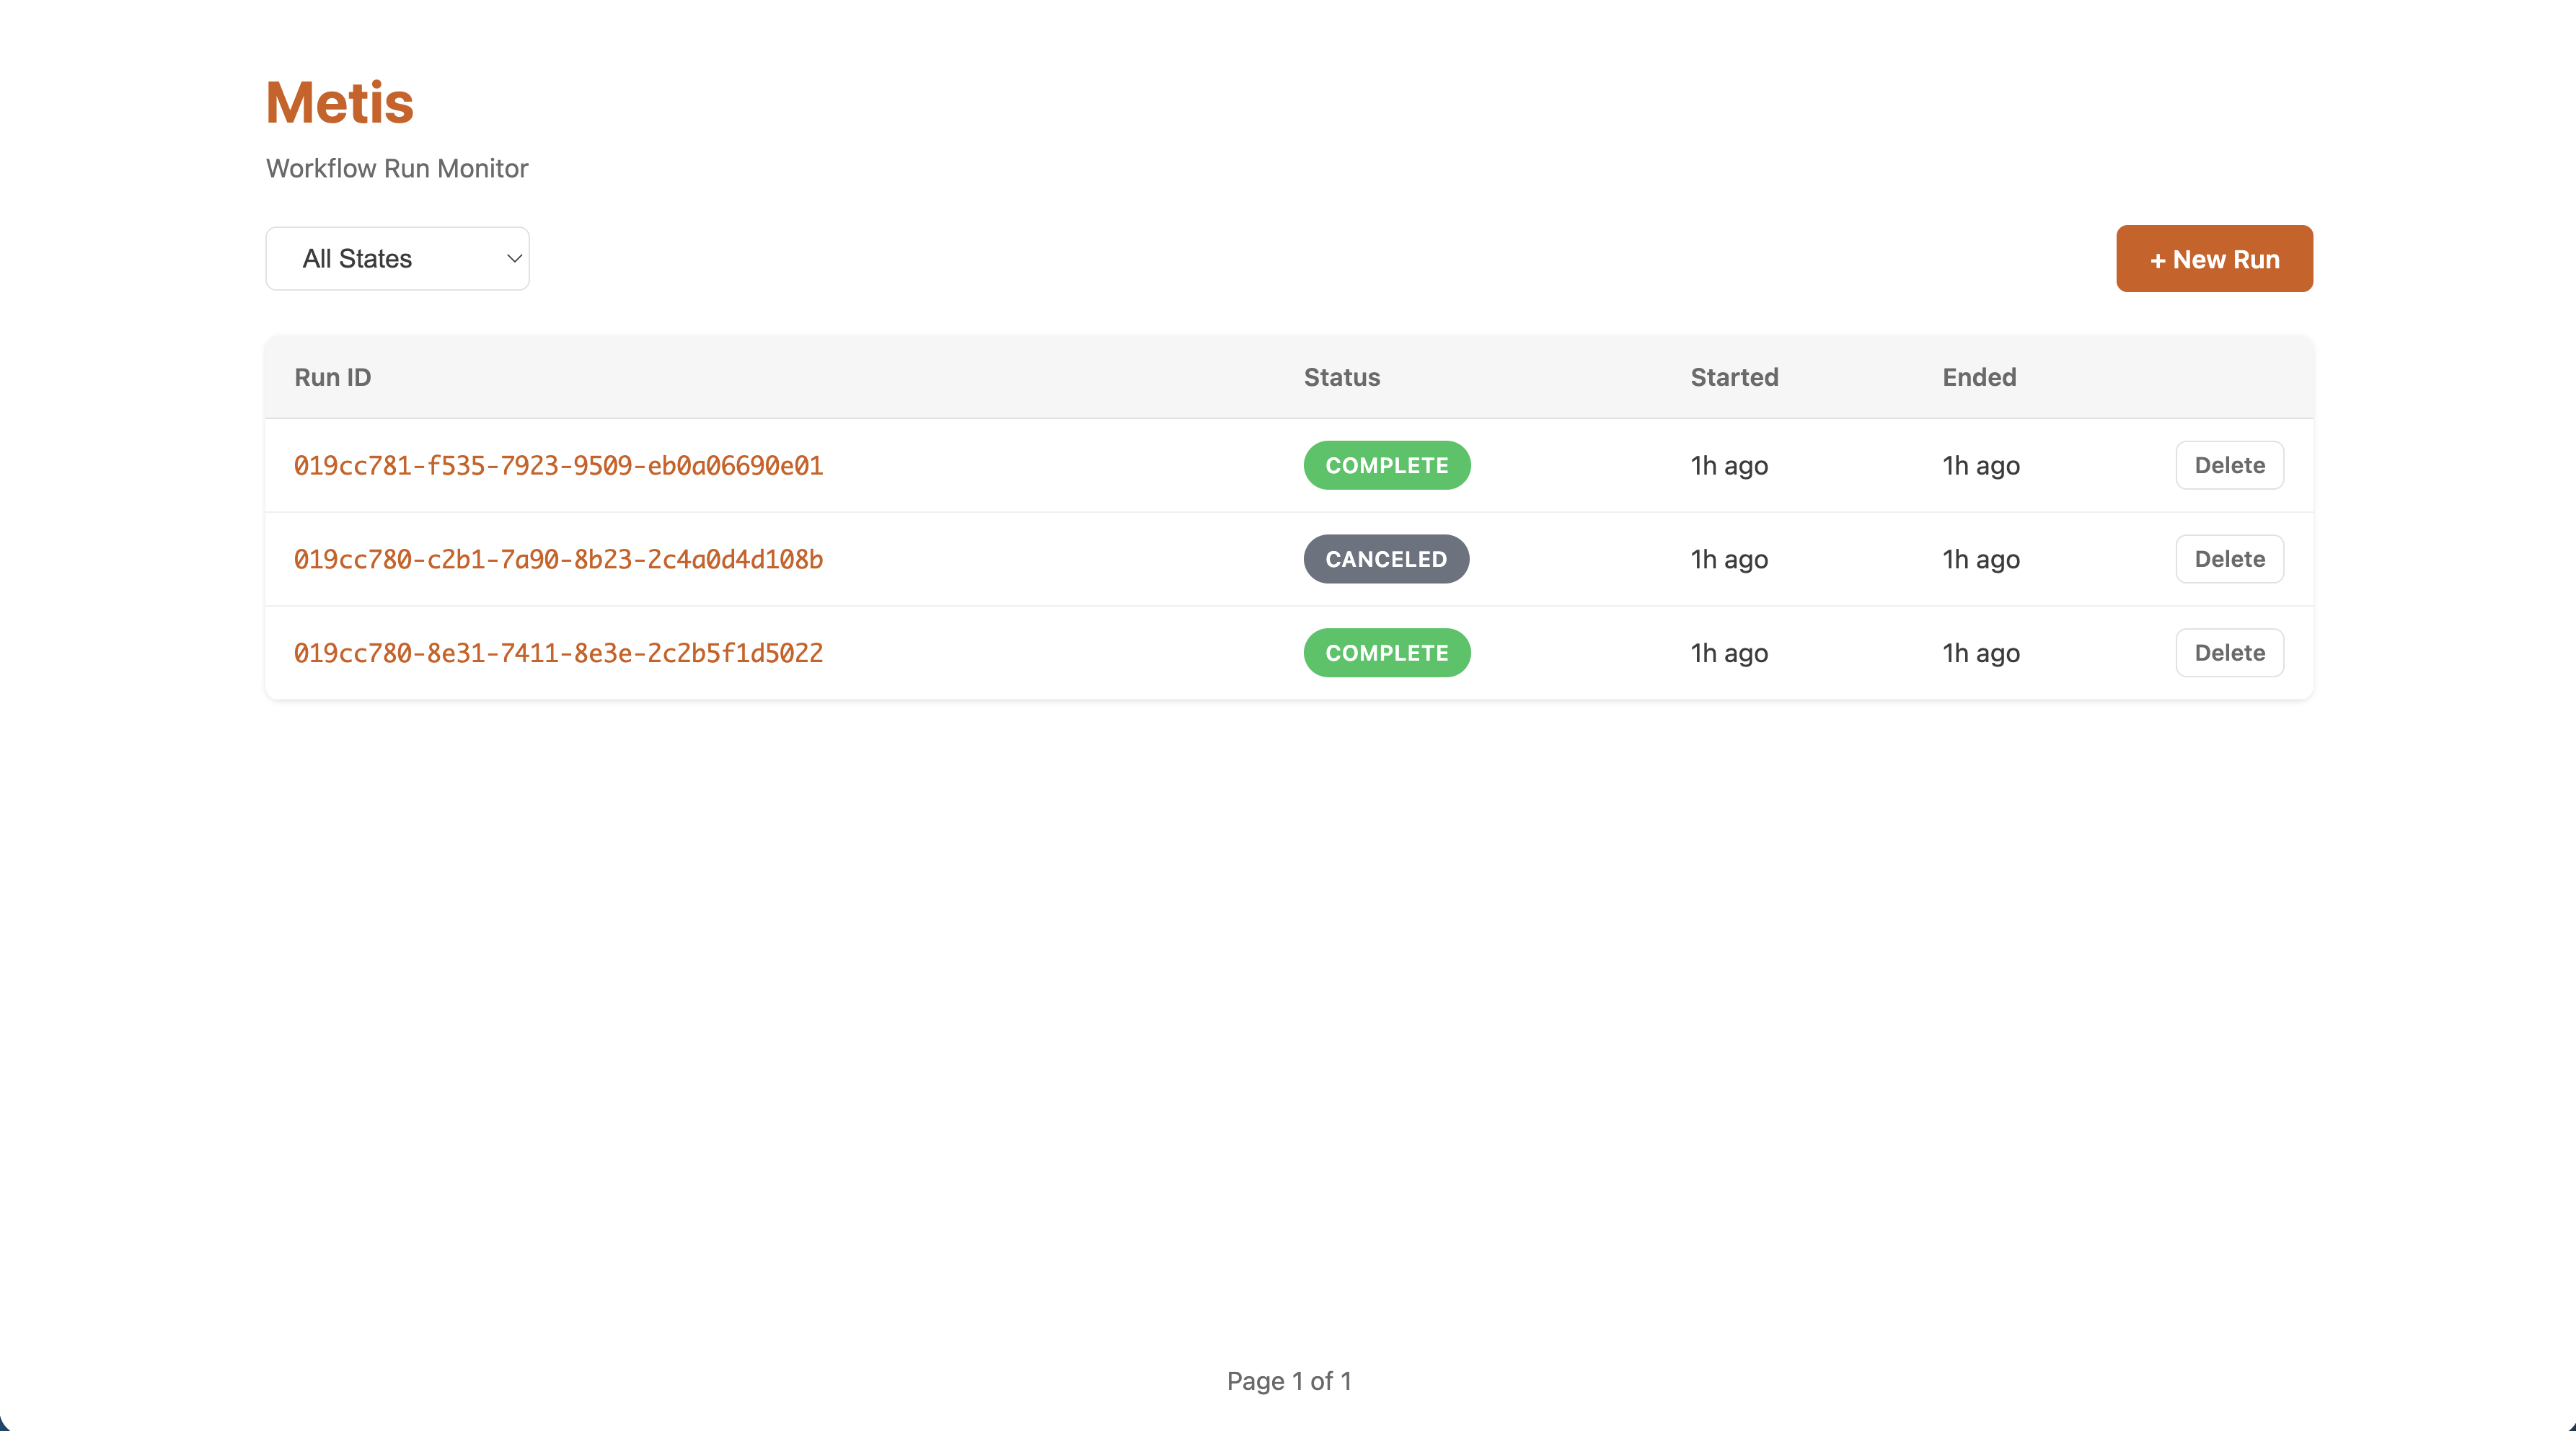2576x1431 pixels.
Task: Open run 019cc780-c2b1-7a90-8b23-2c4a0d4d108b
Action: [558, 560]
